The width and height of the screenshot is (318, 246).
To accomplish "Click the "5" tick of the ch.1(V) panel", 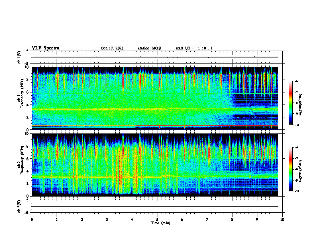I will (x=28, y=51).
